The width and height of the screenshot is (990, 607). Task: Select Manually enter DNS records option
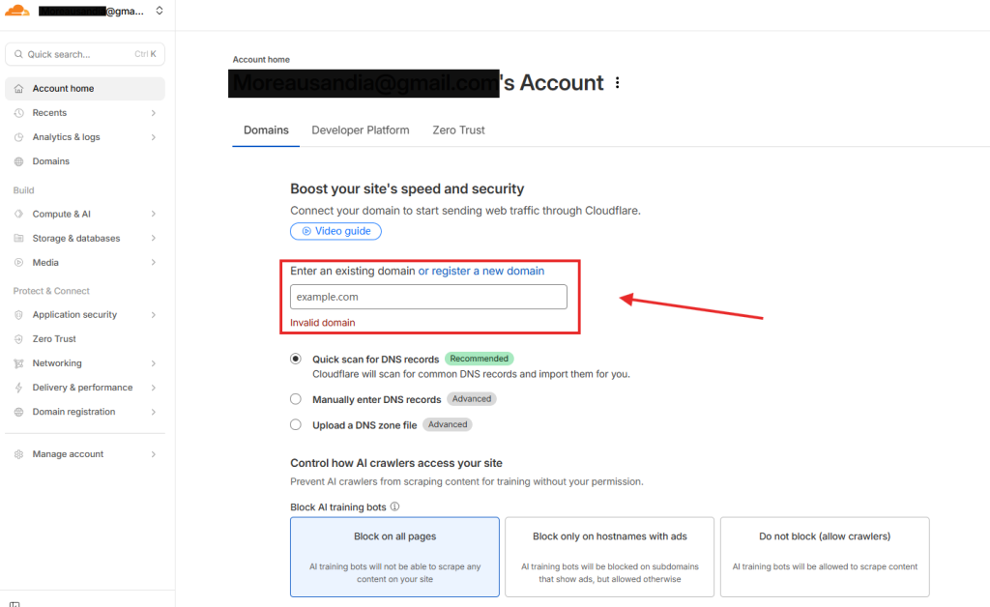point(296,399)
